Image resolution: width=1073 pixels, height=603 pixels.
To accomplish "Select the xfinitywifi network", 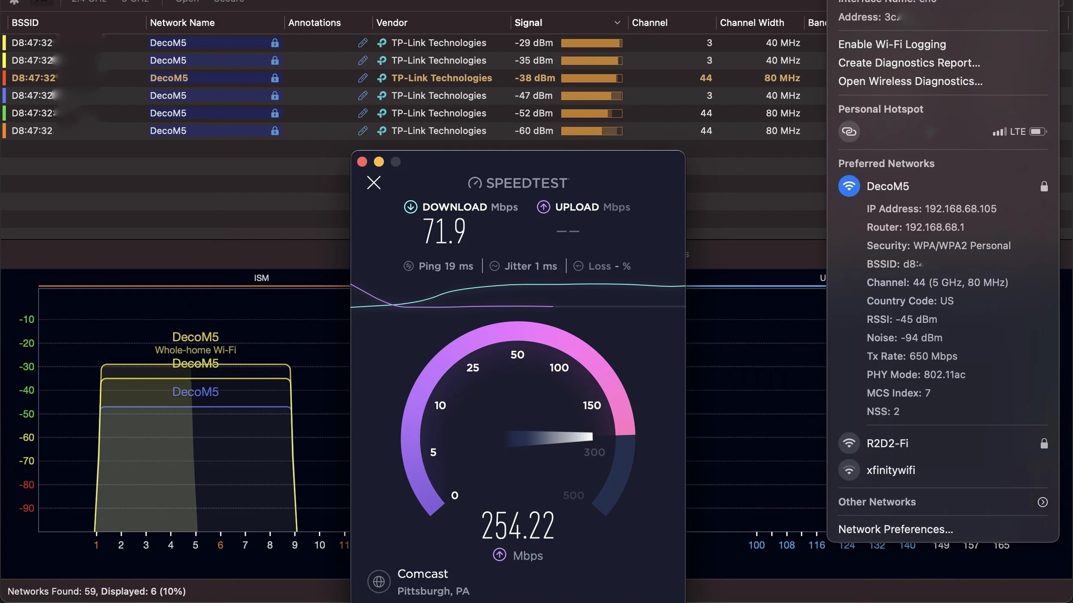I will [891, 470].
